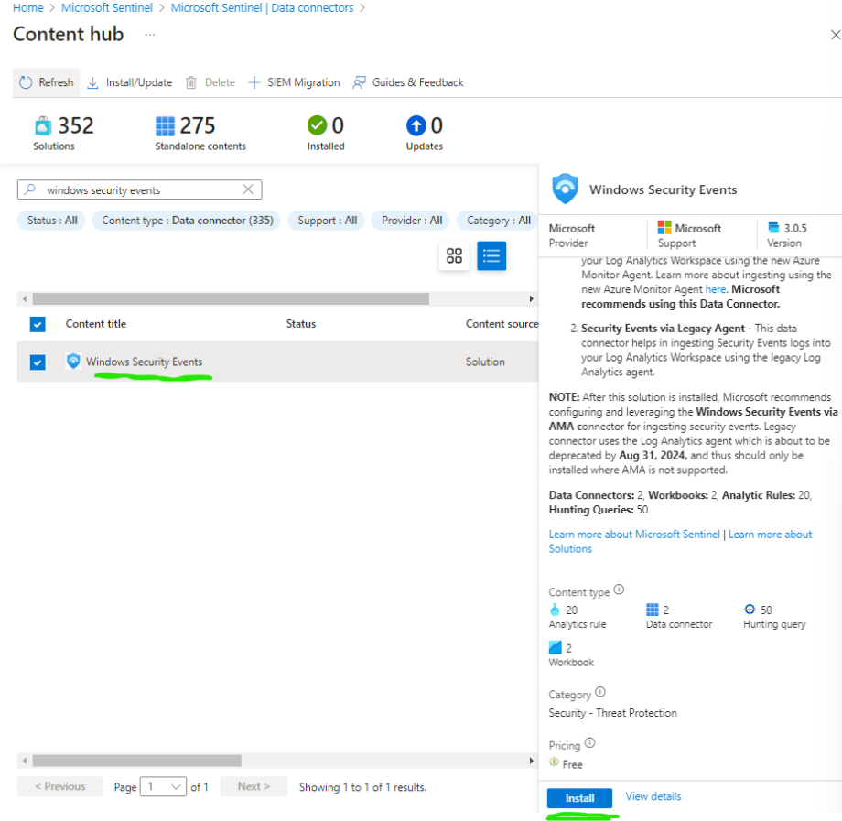This screenshot has width=842, height=821.
Task: Open the Status : All filter
Action: [x=52, y=221]
